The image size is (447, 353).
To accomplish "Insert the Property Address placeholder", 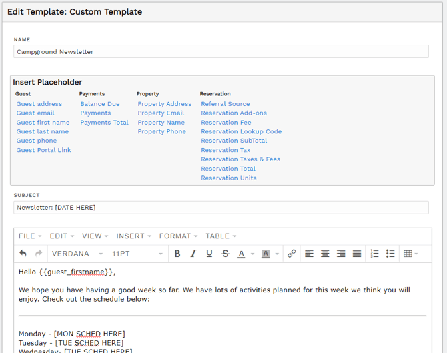I will coord(165,104).
